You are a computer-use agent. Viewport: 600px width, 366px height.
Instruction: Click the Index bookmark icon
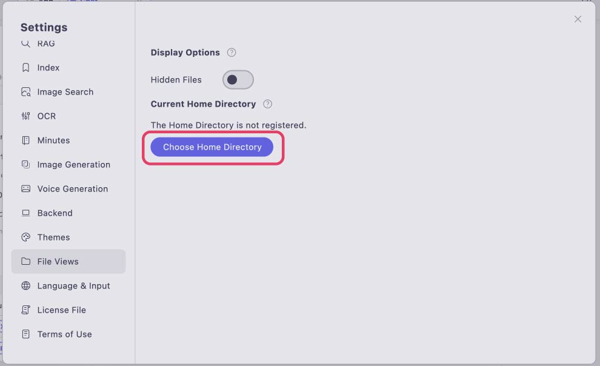(x=25, y=68)
